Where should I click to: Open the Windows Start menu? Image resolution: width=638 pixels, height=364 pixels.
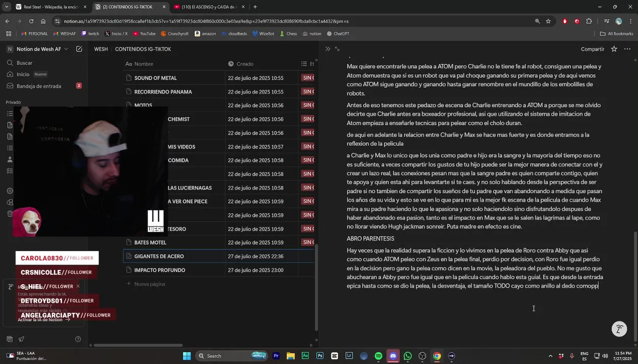186,356
